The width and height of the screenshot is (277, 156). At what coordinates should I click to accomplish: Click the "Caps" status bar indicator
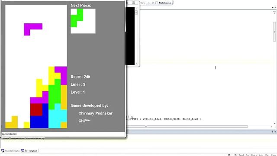pos(273,155)
